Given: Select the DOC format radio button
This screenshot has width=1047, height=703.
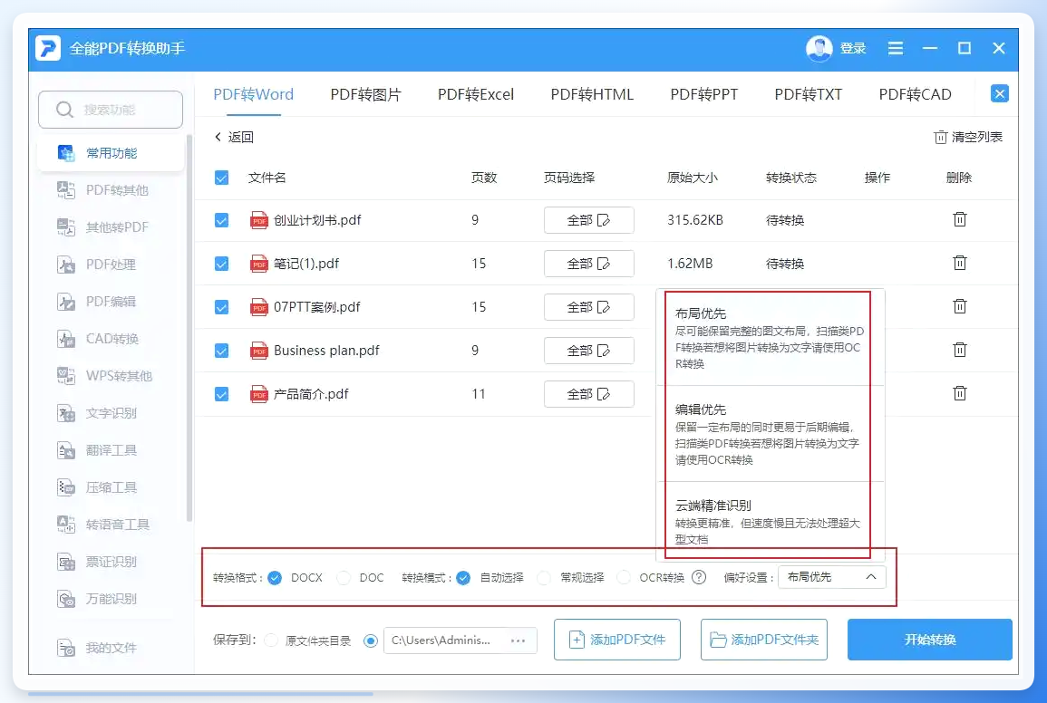Looking at the screenshot, I should coord(344,577).
